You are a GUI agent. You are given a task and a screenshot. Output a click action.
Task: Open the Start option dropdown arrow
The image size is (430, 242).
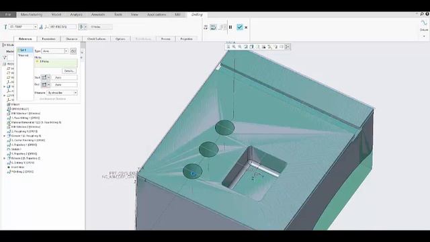coord(49,78)
